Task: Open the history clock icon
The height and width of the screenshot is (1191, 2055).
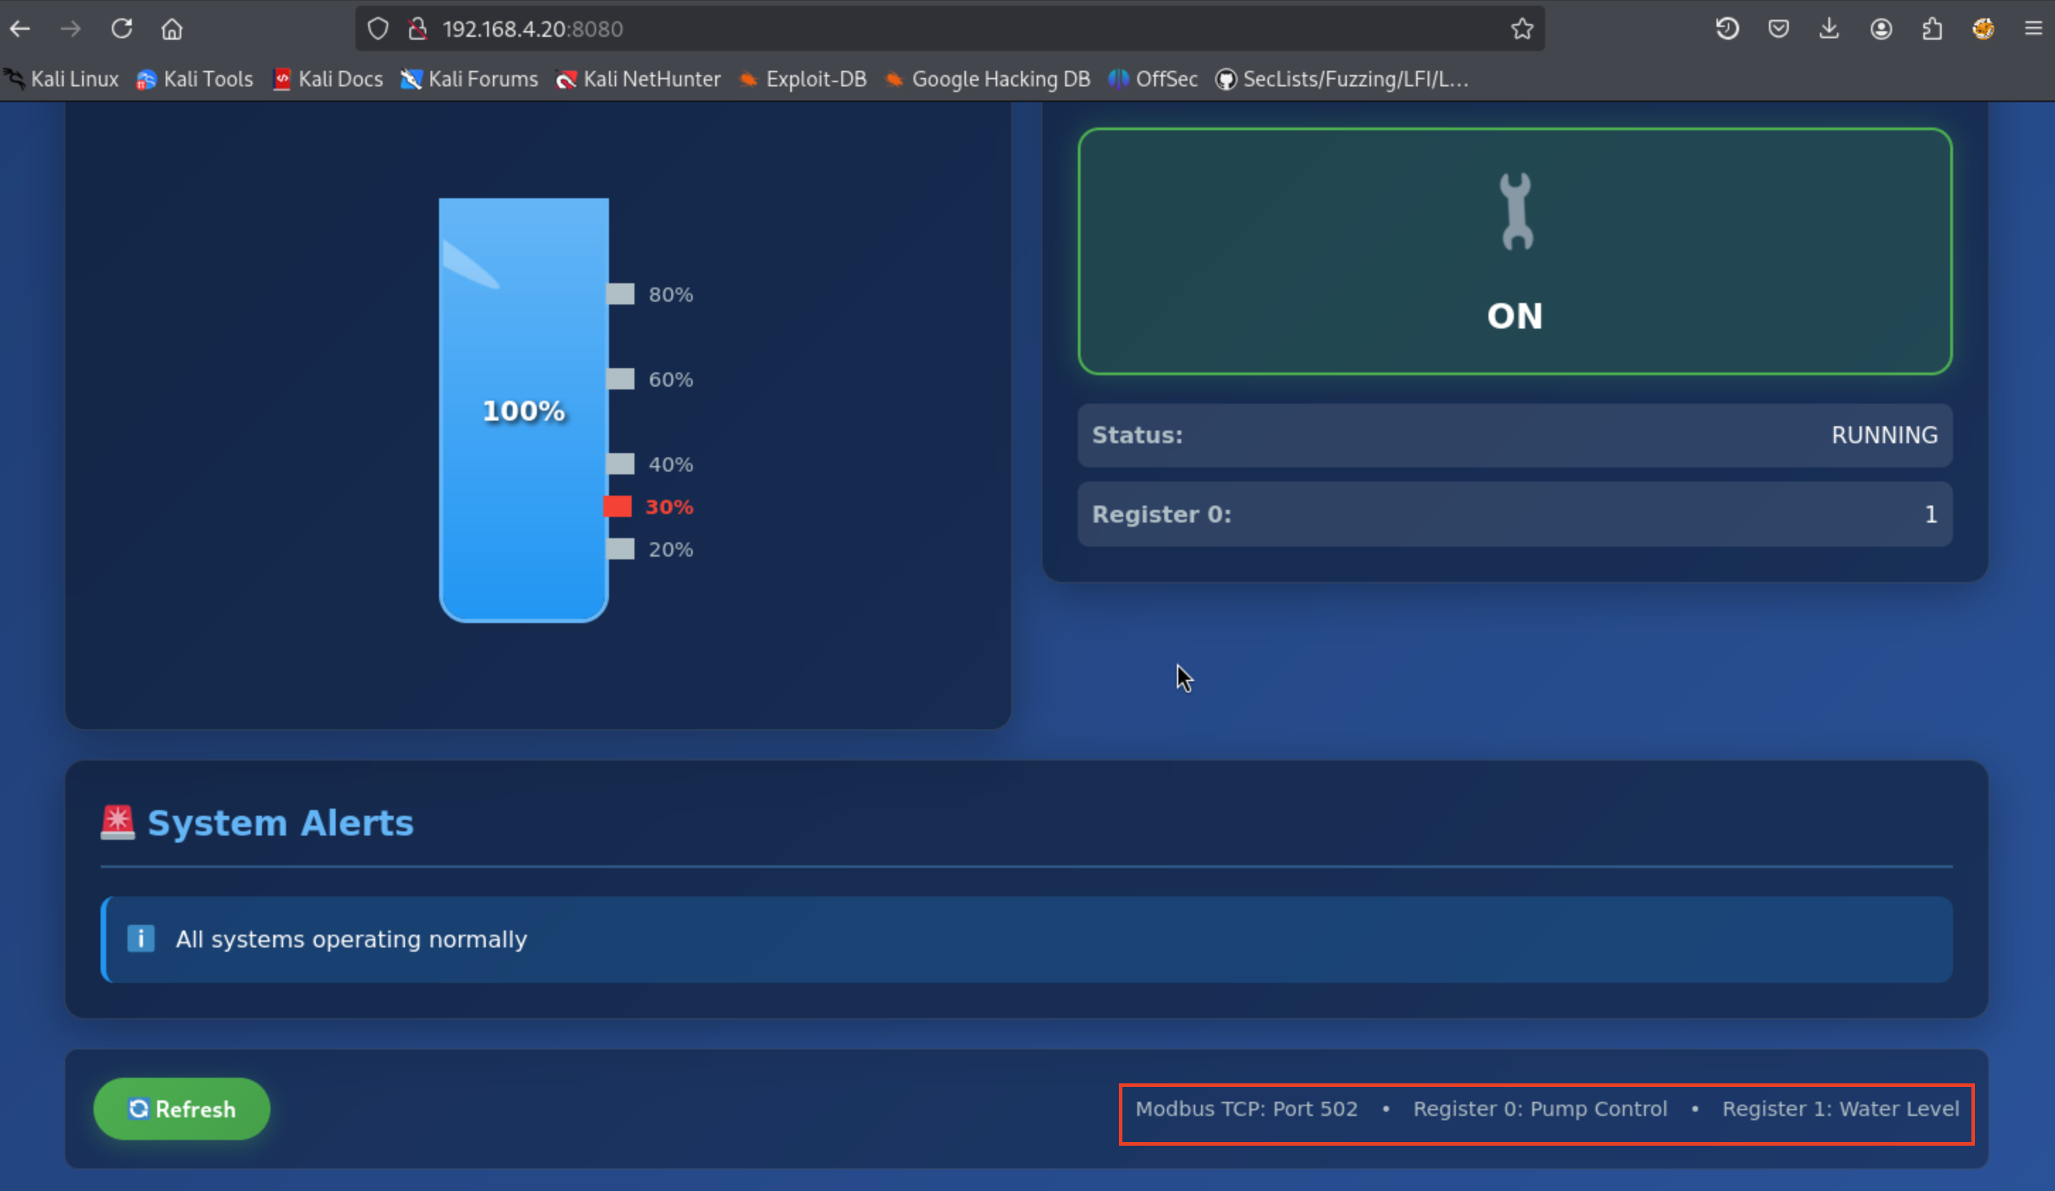Action: [1727, 29]
